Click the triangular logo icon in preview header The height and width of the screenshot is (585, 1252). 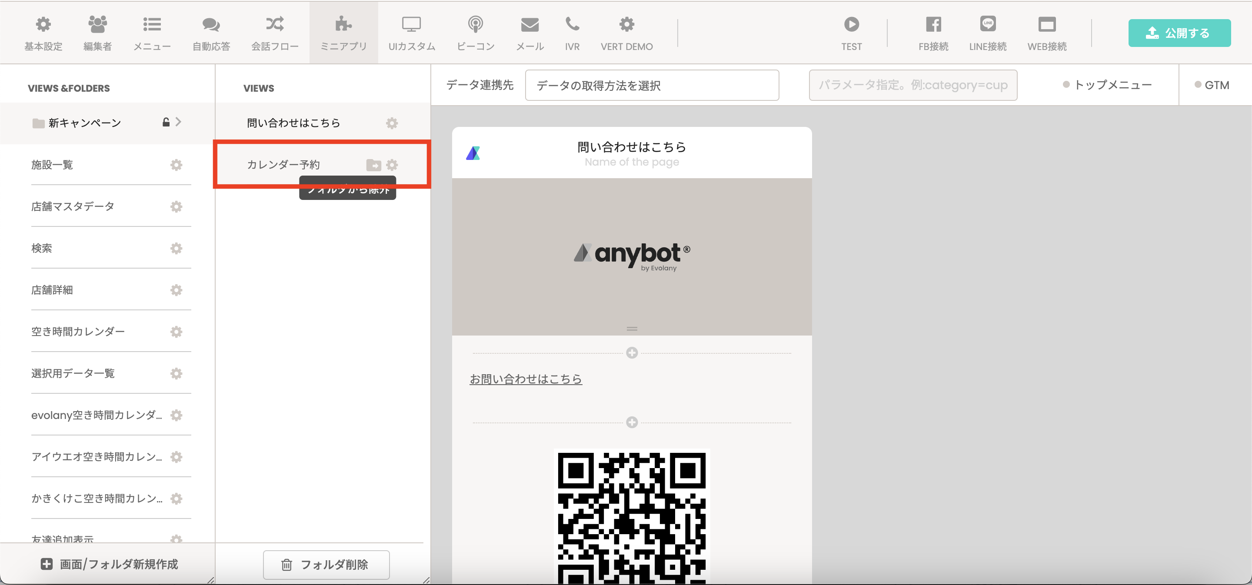click(473, 153)
